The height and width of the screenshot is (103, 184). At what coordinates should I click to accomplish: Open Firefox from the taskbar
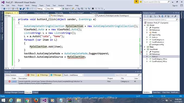(x=36, y=100)
